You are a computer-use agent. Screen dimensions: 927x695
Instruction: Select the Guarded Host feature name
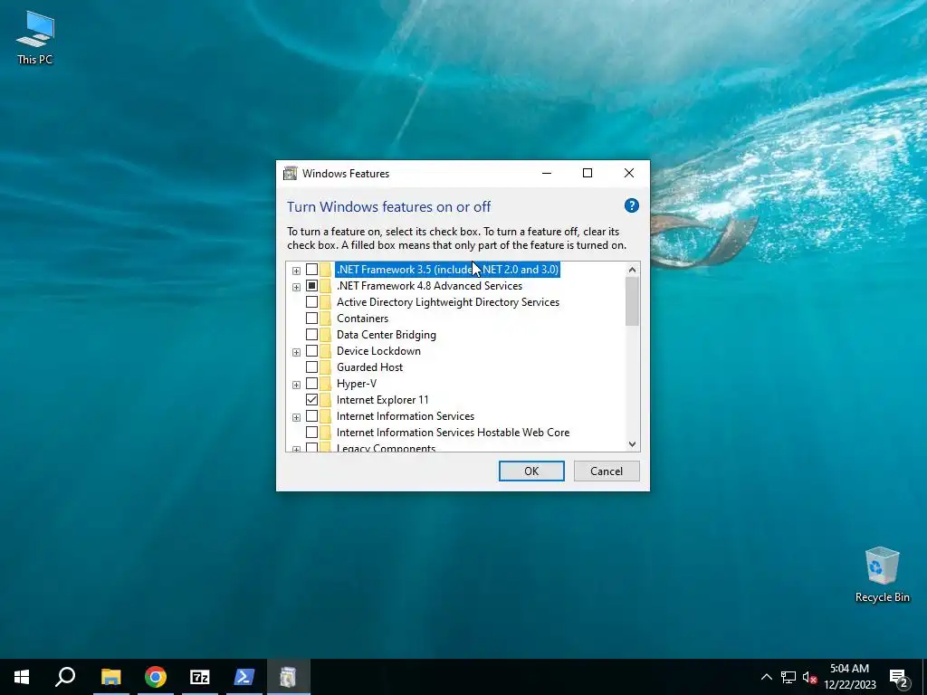[369, 367]
